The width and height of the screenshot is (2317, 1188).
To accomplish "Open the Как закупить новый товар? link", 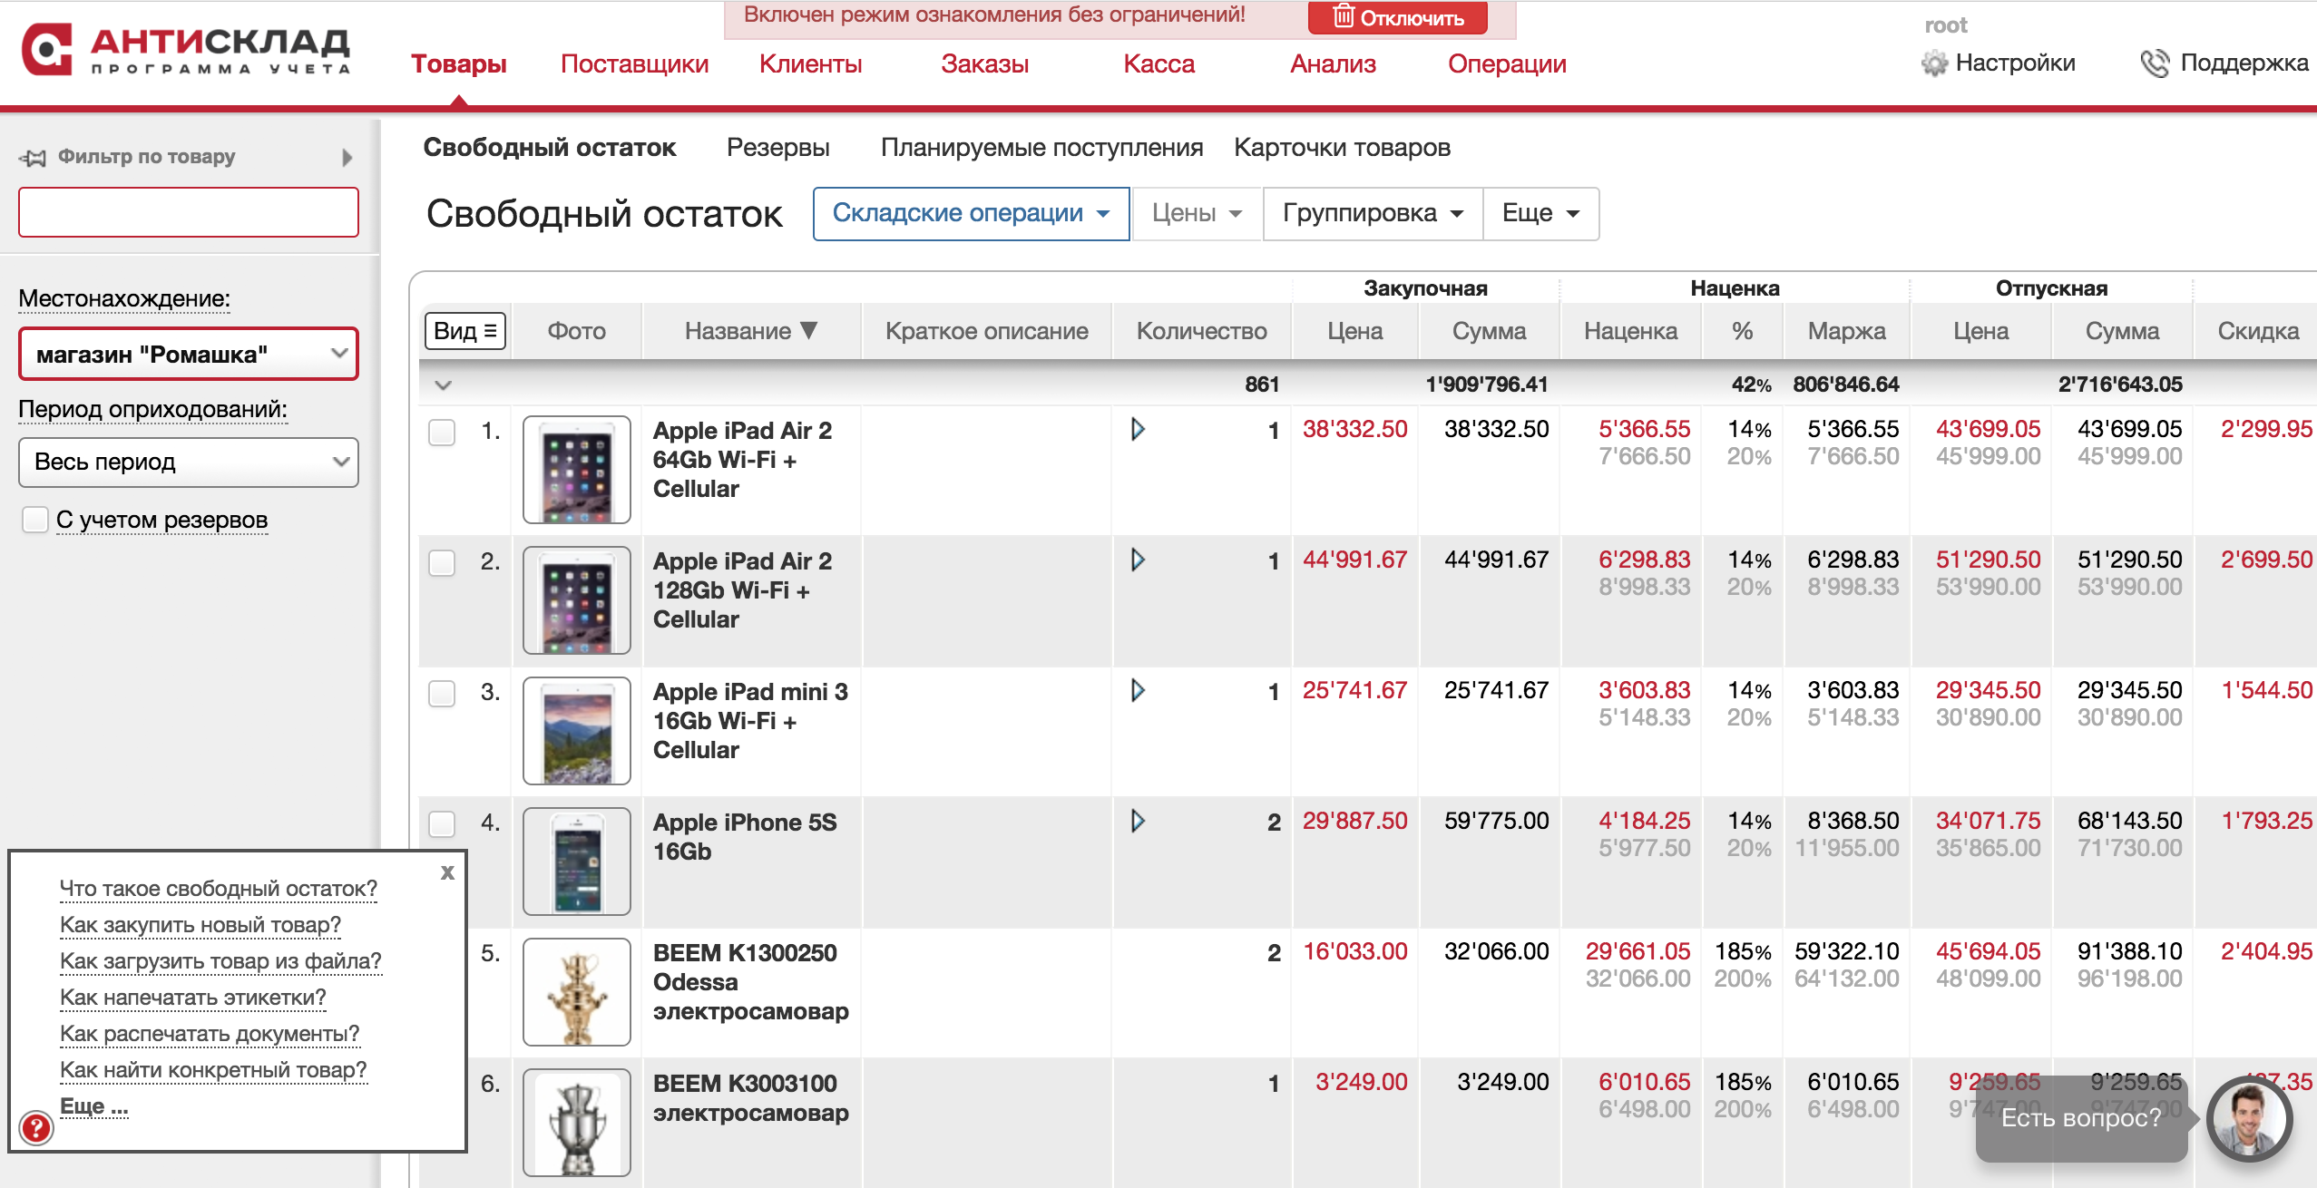I will (x=200, y=924).
